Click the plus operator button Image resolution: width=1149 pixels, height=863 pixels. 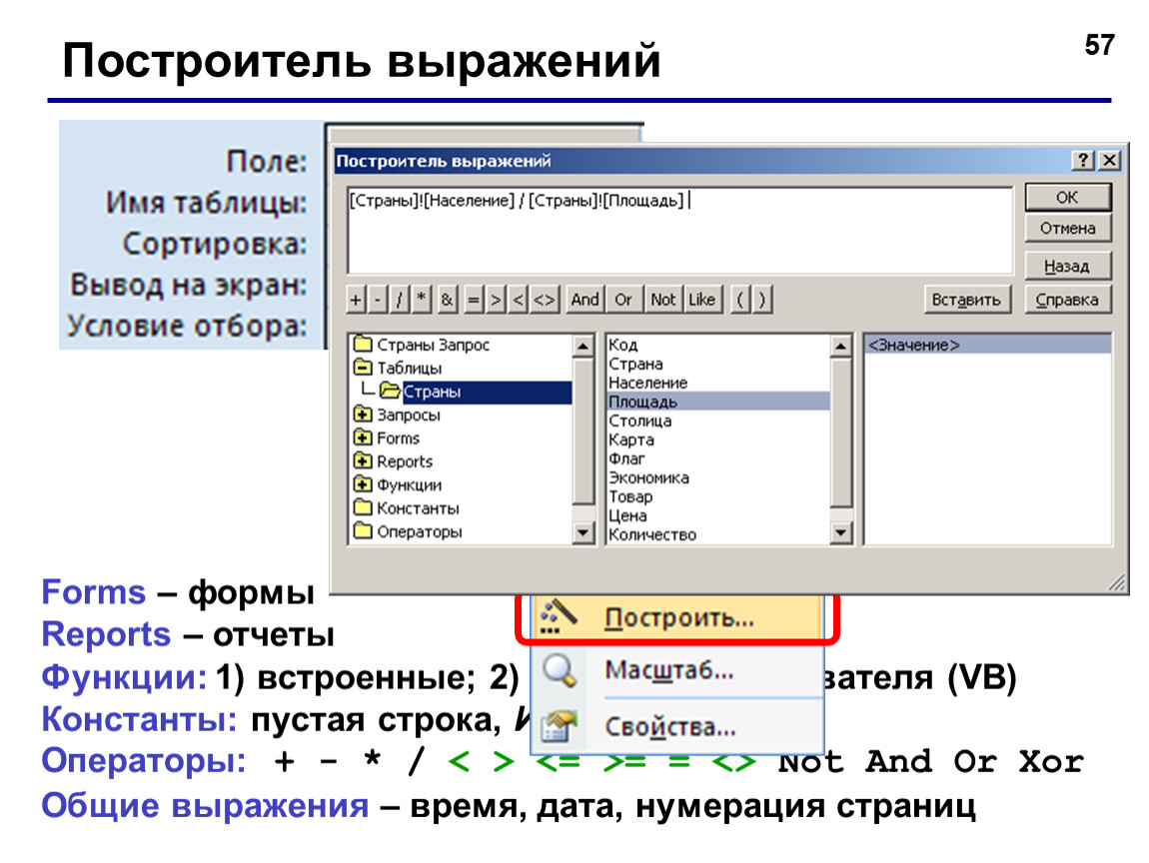tap(356, 300)
